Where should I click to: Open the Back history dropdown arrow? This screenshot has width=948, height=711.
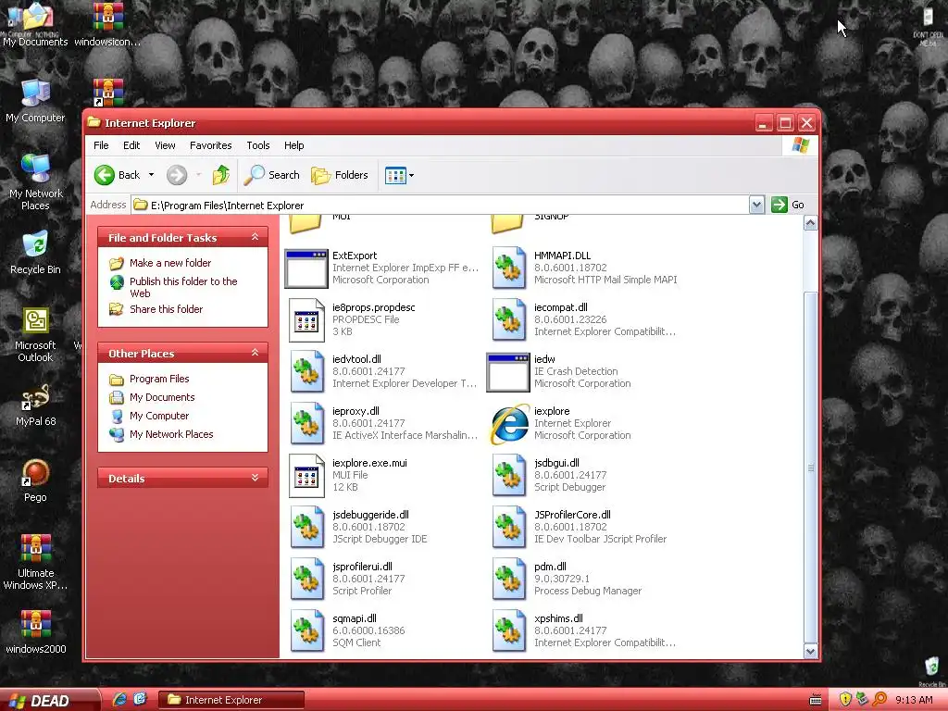click(151, 175)
